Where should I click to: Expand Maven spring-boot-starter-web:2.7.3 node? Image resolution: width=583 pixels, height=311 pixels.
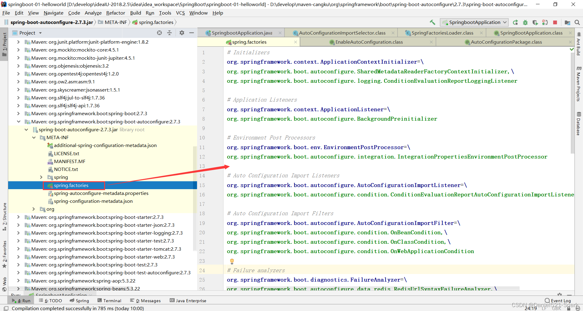point(19,257)
